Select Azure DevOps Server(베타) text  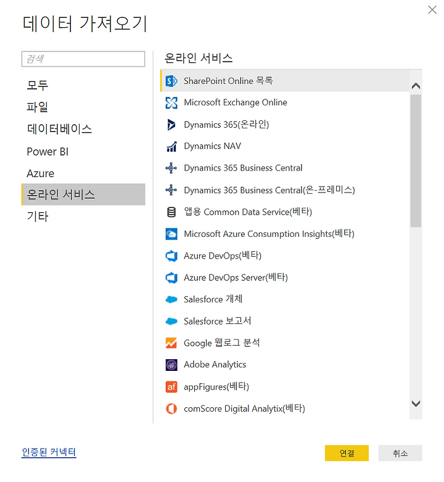[x=236, y=278]
